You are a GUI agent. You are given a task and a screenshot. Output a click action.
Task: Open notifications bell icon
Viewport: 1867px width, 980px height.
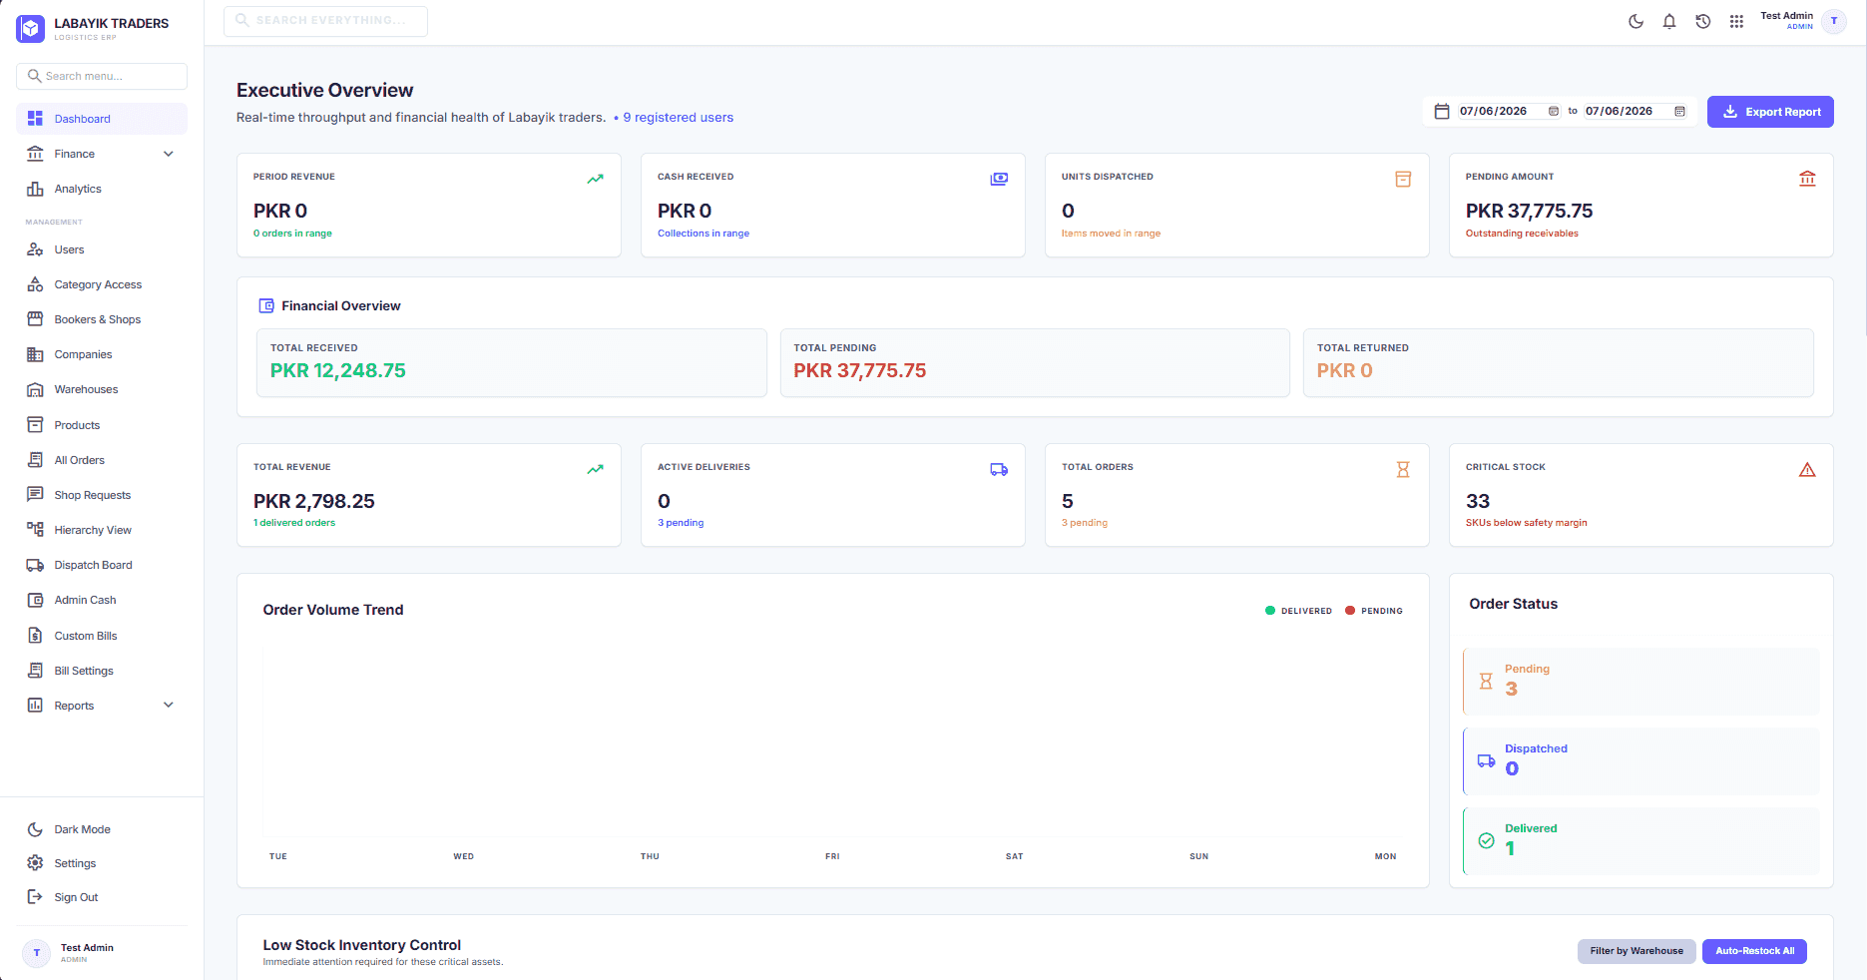pyautogui.click(x=1669, y=21)
